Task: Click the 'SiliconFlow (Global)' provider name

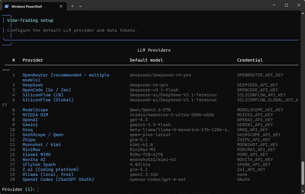Action: pyautogui.click(x=48, y=100)
